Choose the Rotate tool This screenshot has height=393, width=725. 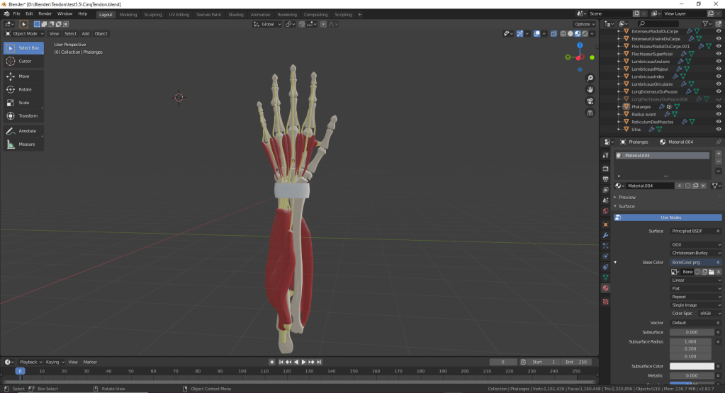point(23,89)
